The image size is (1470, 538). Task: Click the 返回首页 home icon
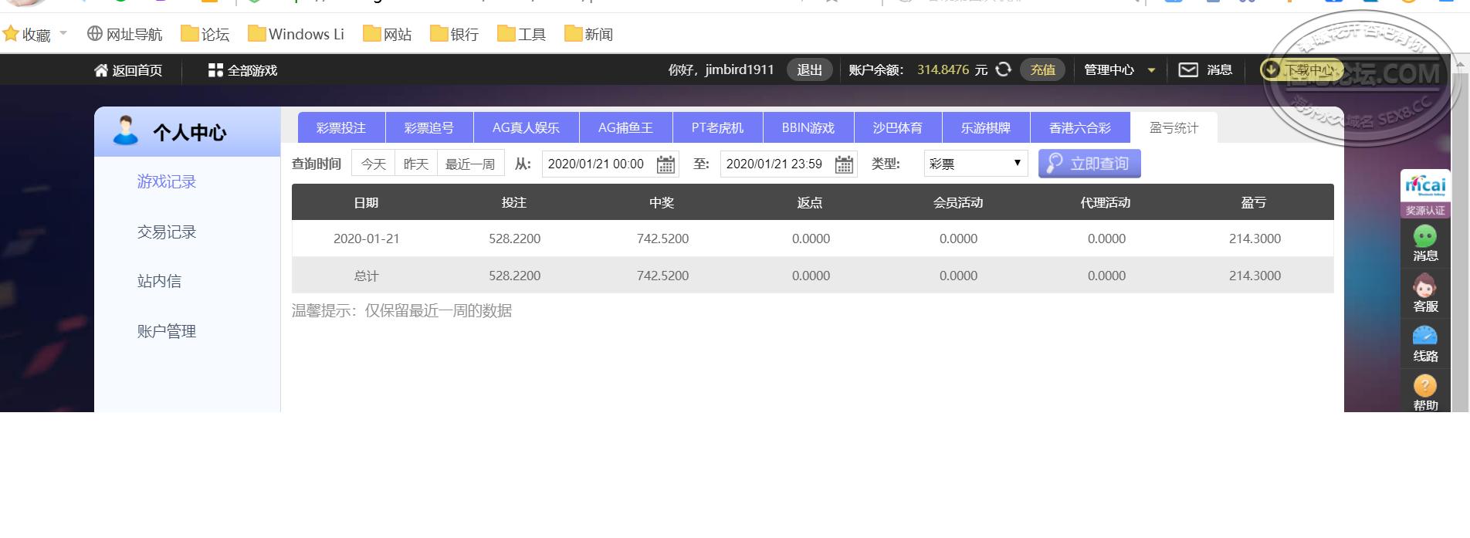click(x=101, y=70)
